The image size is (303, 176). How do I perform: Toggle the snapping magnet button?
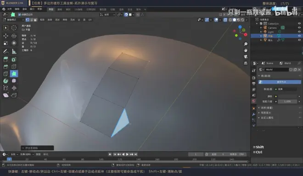pos(126,15)
